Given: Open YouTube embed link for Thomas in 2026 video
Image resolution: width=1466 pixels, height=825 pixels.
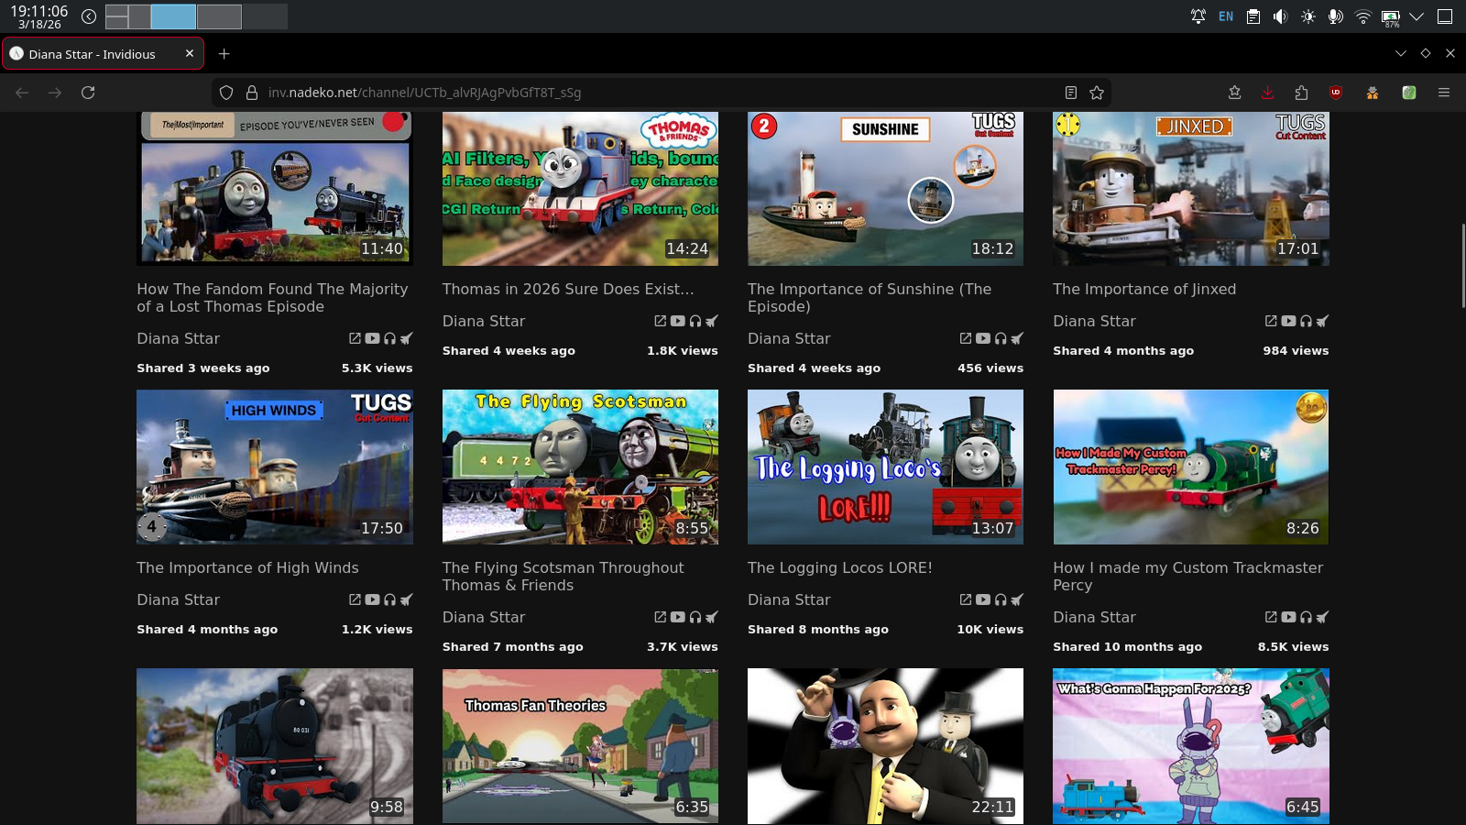Looking at the screenshot, I should [x=660, y=321].
